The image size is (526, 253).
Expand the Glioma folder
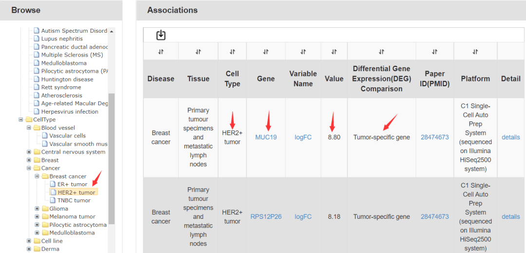[x=37, y=209]
